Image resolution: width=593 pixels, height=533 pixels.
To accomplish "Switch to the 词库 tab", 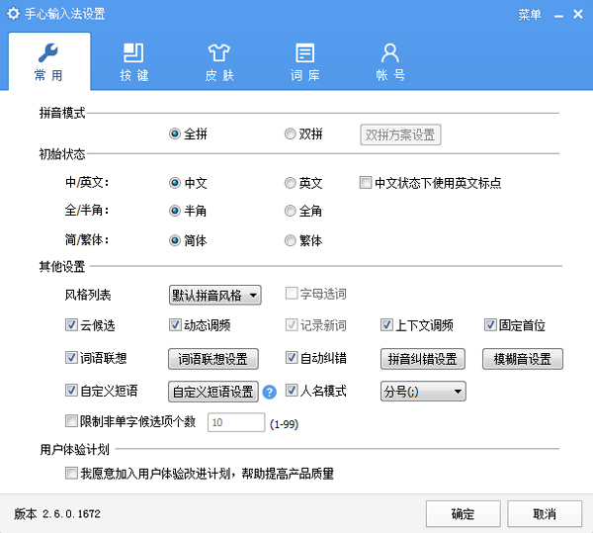I will (x=304, y=61).
